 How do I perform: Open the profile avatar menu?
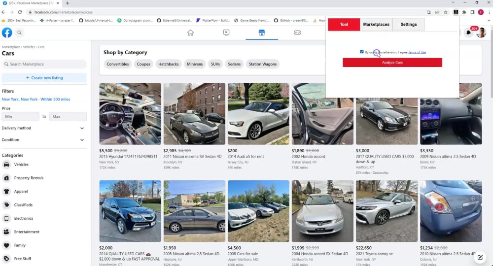click(481, 33)
